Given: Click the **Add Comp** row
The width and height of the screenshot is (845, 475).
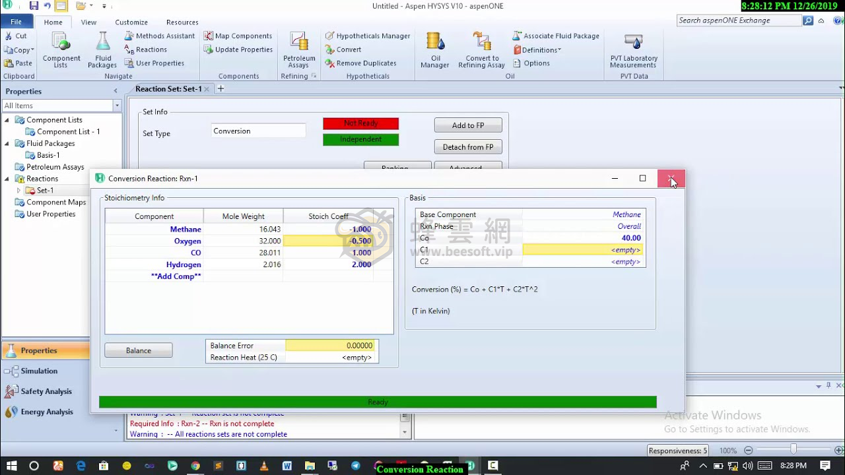Looking at the screenshot, I should pyautogui.click(x=176, y=276).
